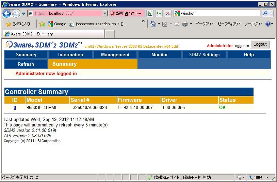Open the certificate error (証明書のエラー) notice
The image size is (277, 182).
tap(127, 13)
